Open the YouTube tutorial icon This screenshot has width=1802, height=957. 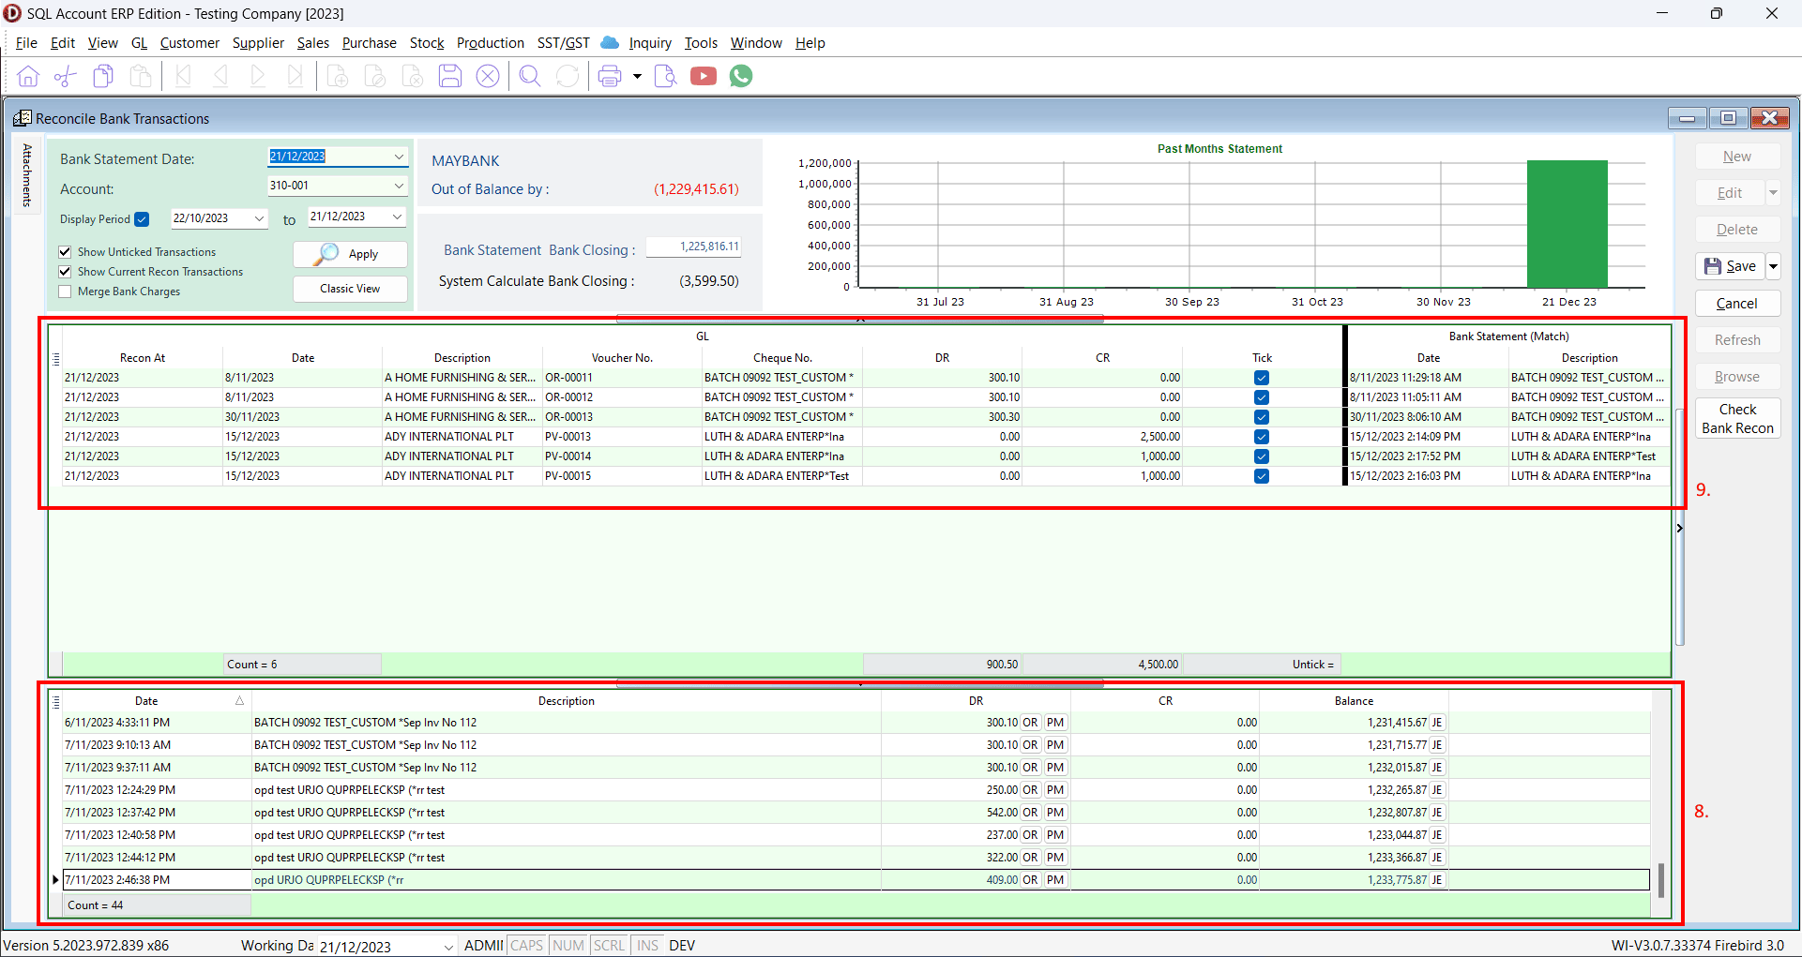pyautogui.click(x=704, y=76)
